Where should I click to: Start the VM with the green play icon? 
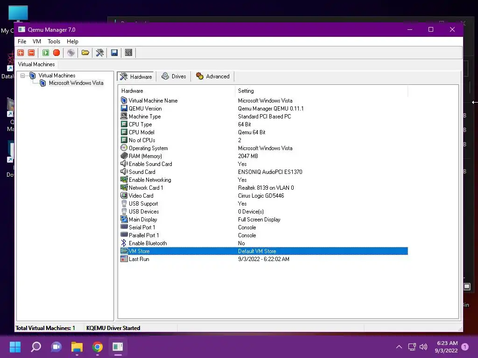pos(46,53)
